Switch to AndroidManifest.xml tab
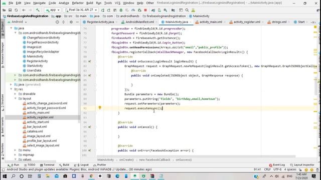This screenshot has width=321, height=180. [x=139, y=22]
